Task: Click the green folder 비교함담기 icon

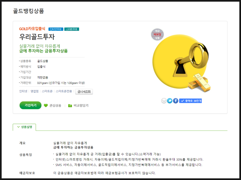Action: coord(70,105)
